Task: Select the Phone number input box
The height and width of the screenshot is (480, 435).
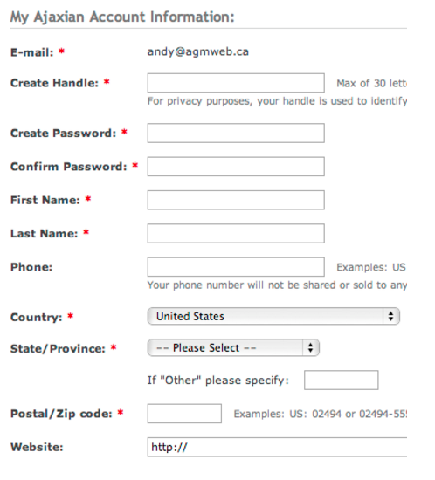Action: [236, 267]
